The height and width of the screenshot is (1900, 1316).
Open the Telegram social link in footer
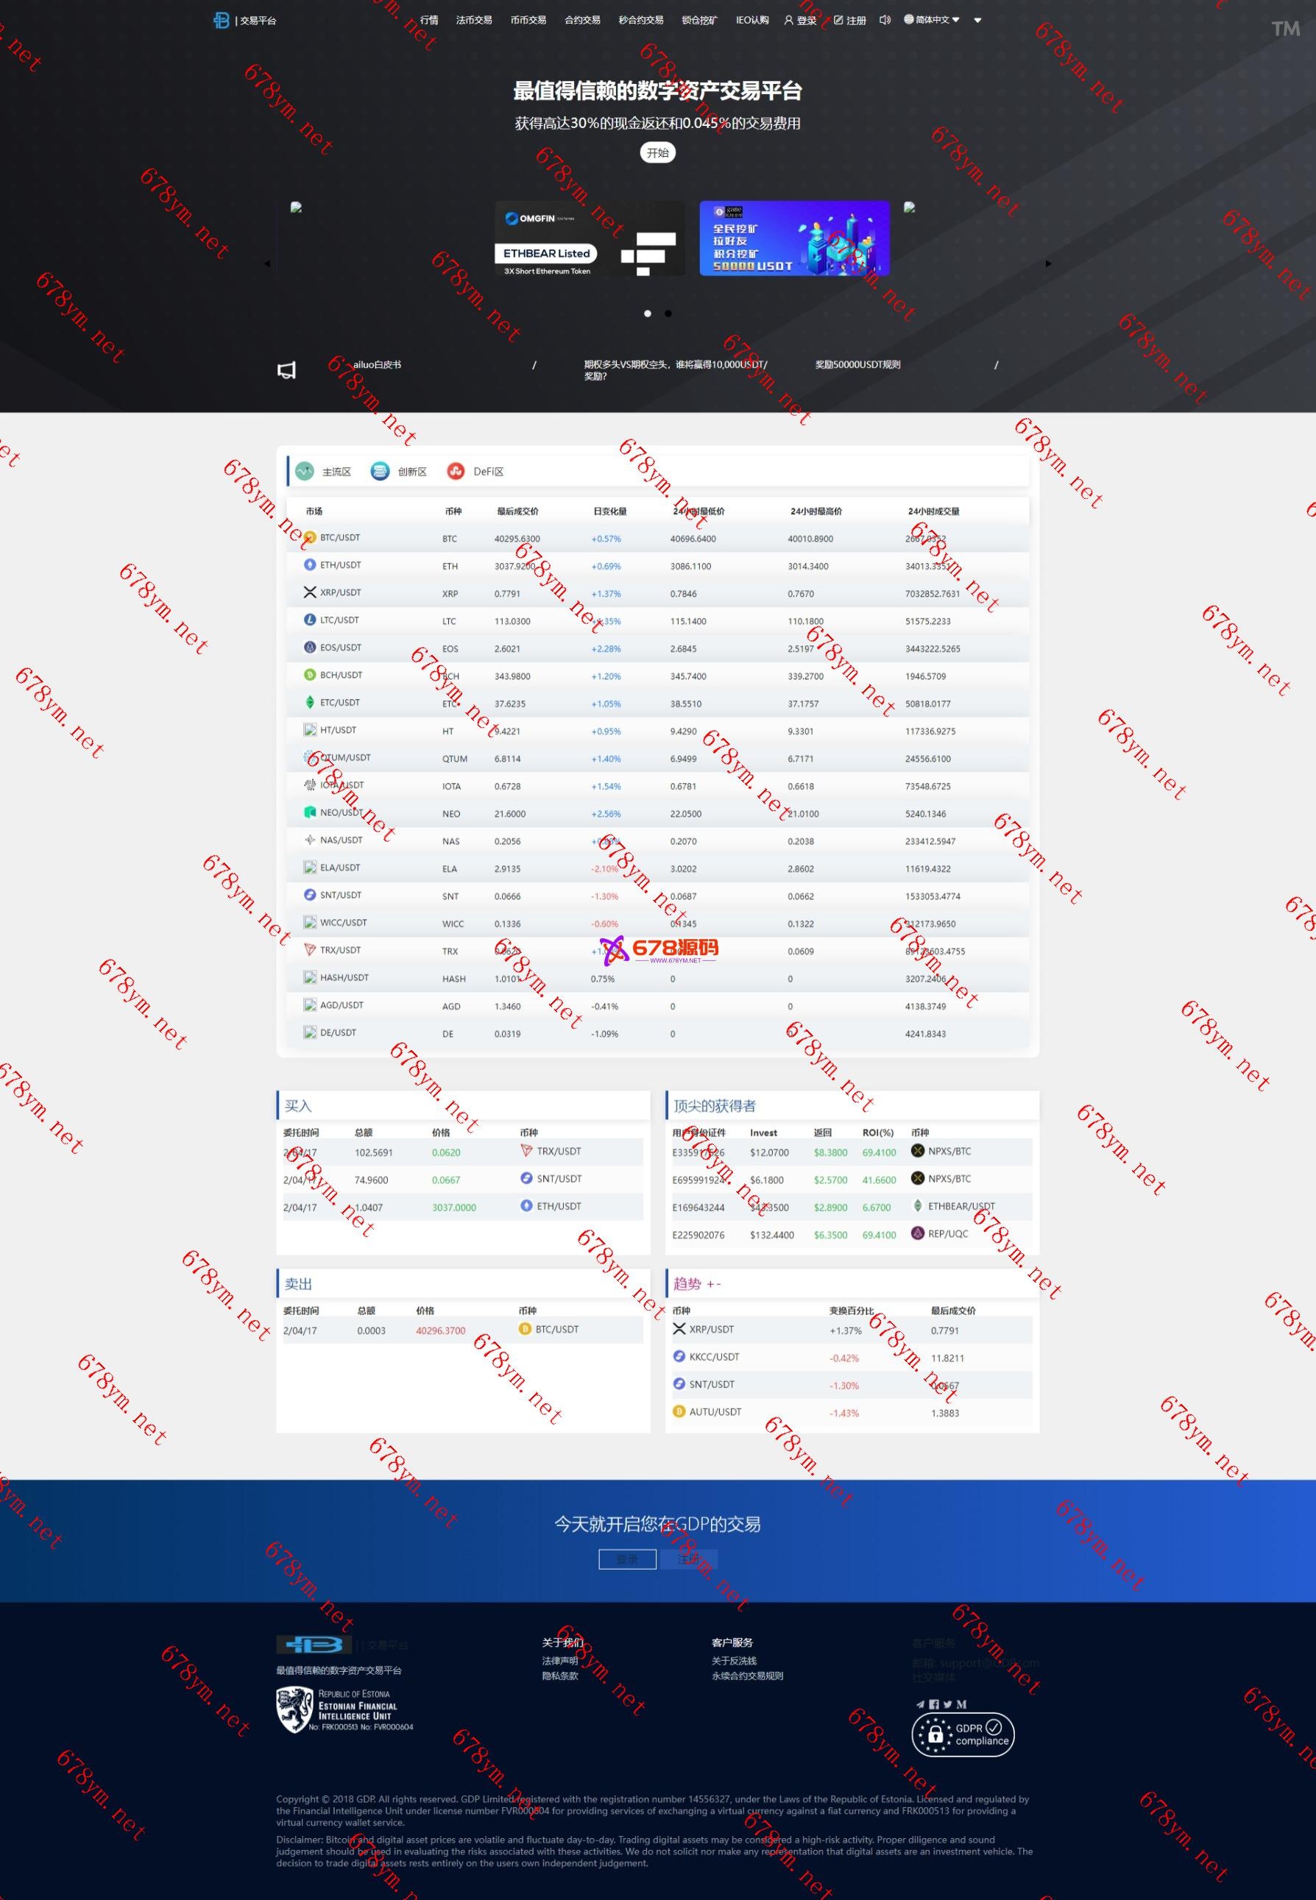point(920,1704)
